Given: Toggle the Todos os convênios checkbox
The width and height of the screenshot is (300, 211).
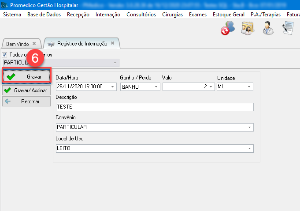Looking at the screenshot, I should click(x=5, y=55).
